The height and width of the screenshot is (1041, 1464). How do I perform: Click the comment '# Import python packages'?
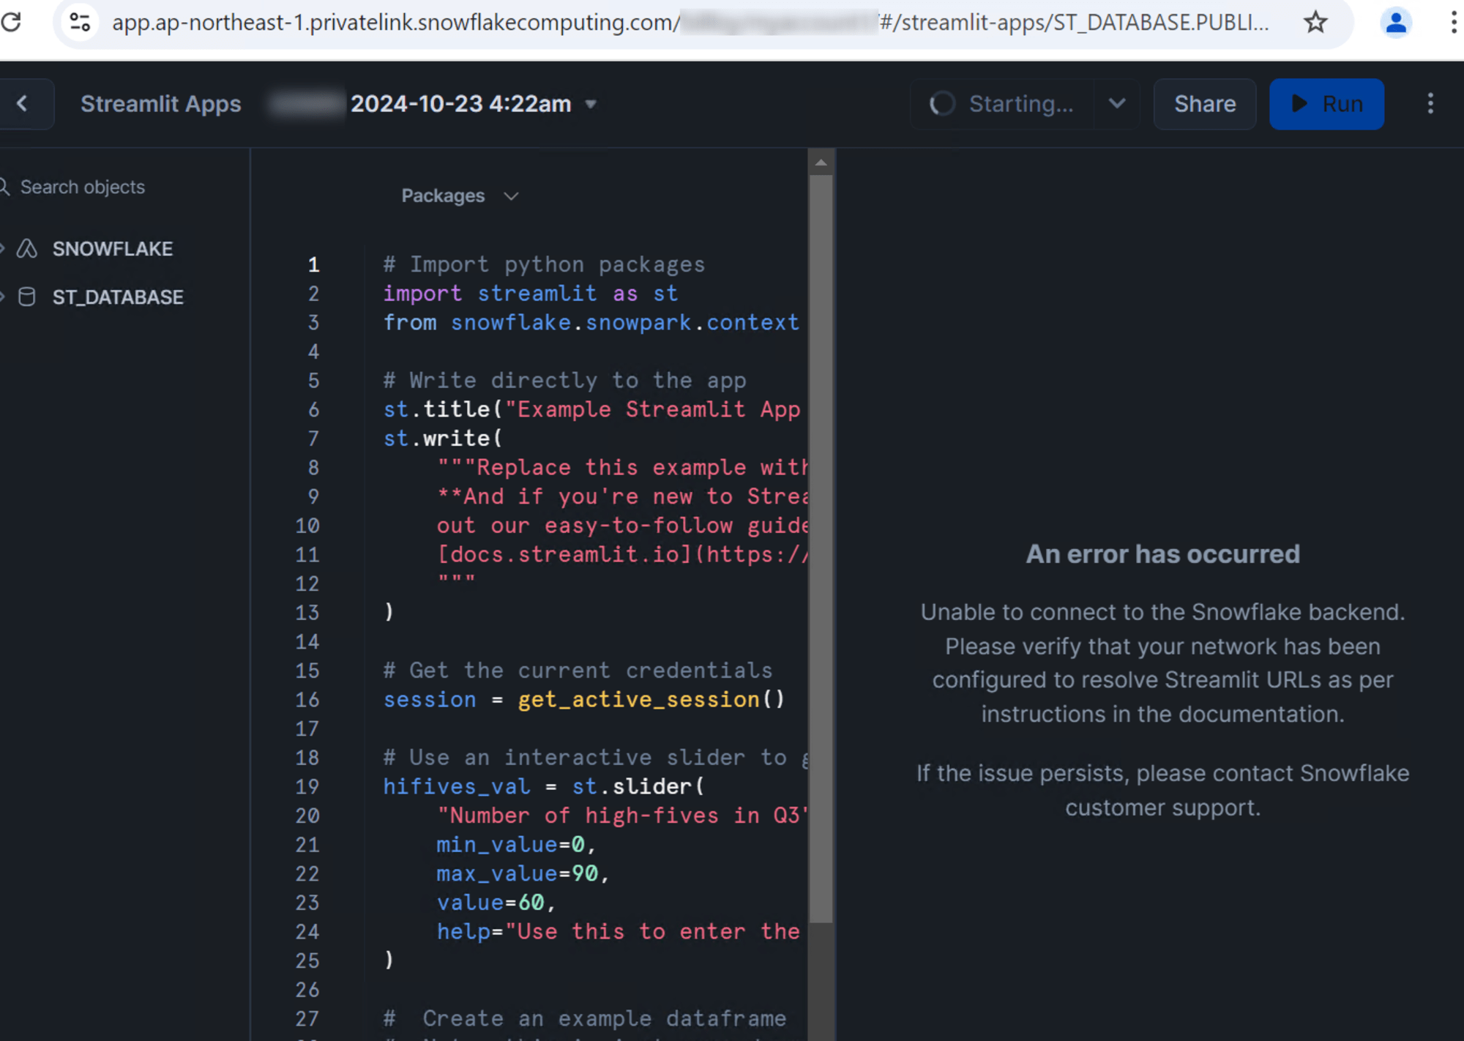coord(544,264)
